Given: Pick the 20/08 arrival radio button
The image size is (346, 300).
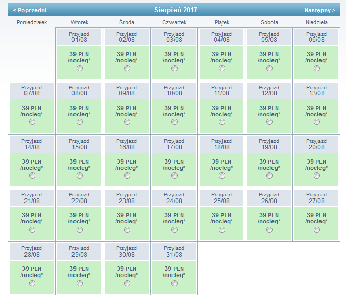Looking at the screenshot, I should (x=316, y=176).
